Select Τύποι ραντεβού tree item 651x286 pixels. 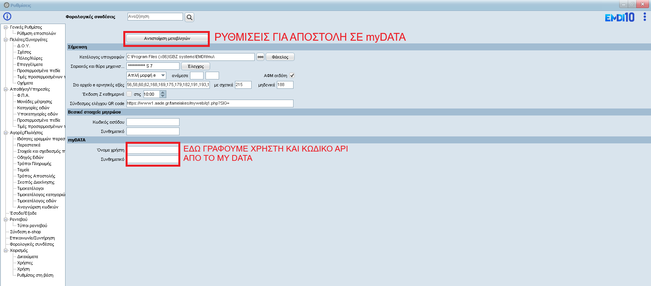tap(32, 226)
